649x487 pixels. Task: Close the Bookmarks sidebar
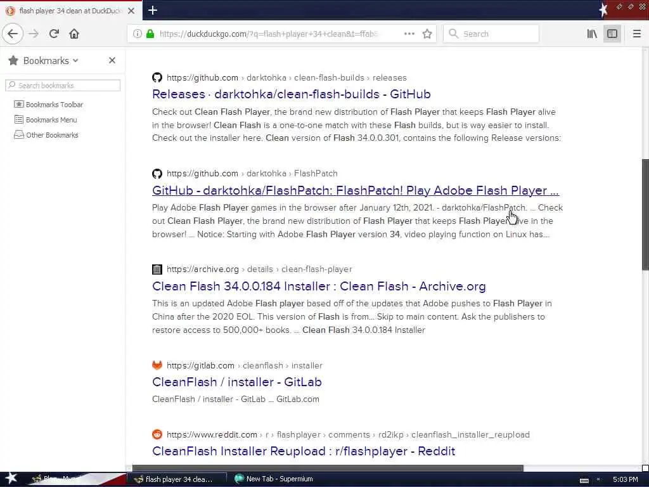[x=112, y=60]
